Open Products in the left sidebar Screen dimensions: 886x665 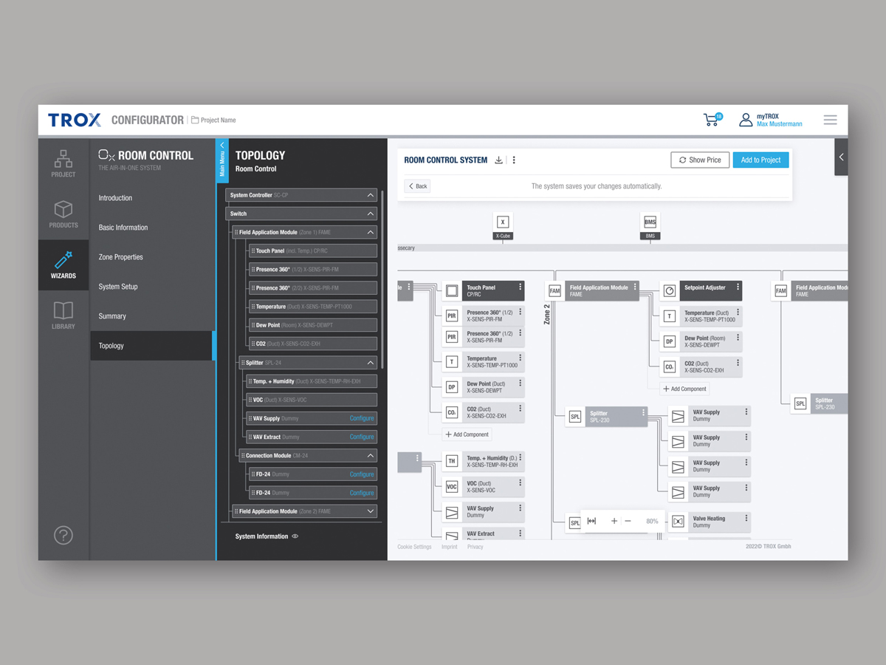(63, 214)
